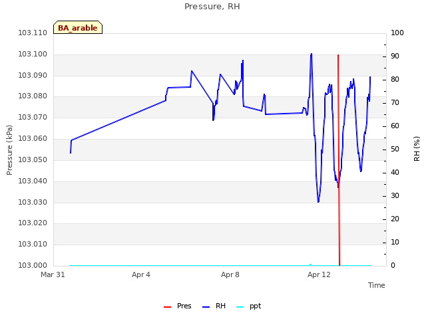Viewport: 426px width, 319px height.
Task: Toggle the ppt legend entry
Action: (248, 306)
